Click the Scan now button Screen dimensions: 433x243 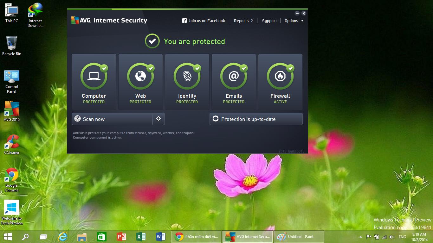pos(112,119)
